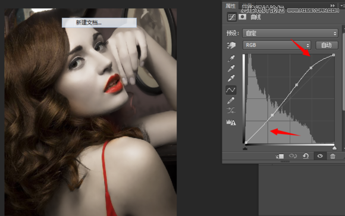Select the curves adjustment icon in Properties
This screenshot has width=345, height=216.
[232, 17]
